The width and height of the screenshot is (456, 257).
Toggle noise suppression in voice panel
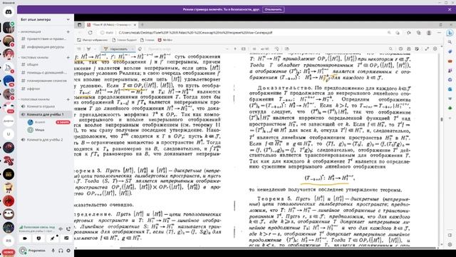click(x=61, y=228)
